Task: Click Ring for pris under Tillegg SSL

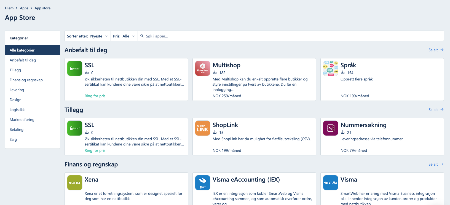Action: (x=95, y=150)
